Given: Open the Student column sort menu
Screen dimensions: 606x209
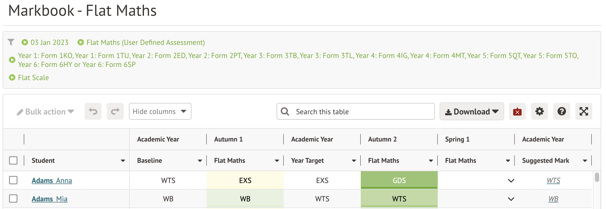Looking at the screenshot, I should (x=123, y=161).
